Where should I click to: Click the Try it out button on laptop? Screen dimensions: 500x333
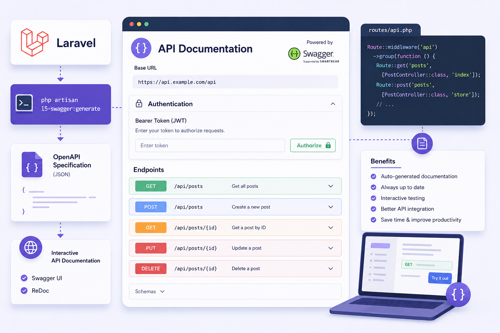point(440,278)
